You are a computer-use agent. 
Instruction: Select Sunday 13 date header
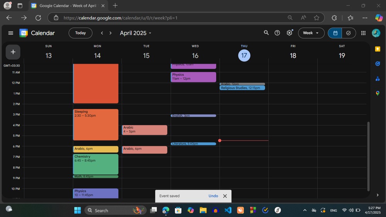(49, 56)
